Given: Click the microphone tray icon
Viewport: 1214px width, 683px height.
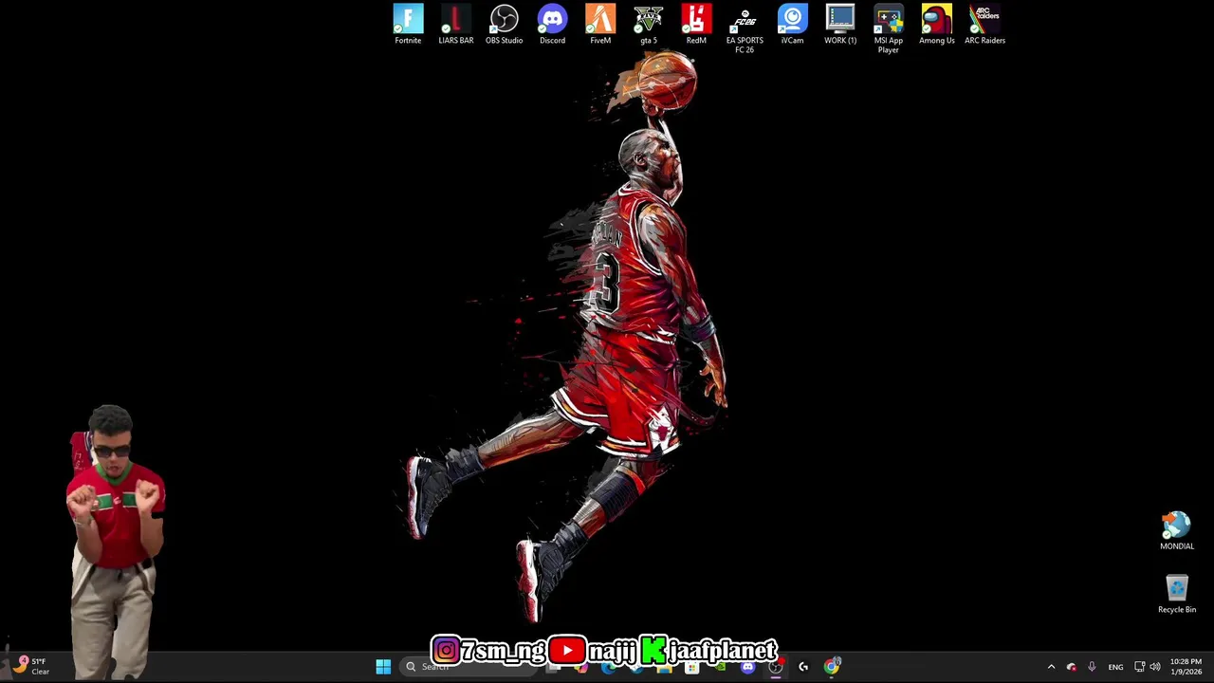Looking at the screenshot, I should pyautogui.click(x=1092, y=667).
